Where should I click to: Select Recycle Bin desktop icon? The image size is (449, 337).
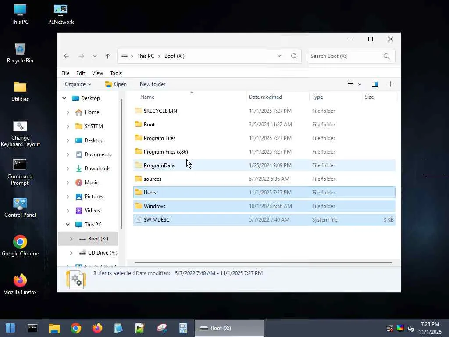coord(20,53)
